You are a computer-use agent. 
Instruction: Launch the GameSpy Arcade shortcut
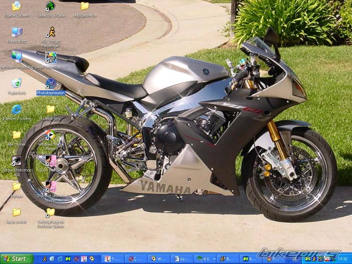[x=51, y=9]
